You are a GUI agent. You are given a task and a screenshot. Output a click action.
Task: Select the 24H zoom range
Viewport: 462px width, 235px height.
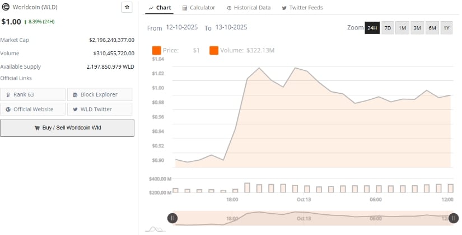pos(372,28)
